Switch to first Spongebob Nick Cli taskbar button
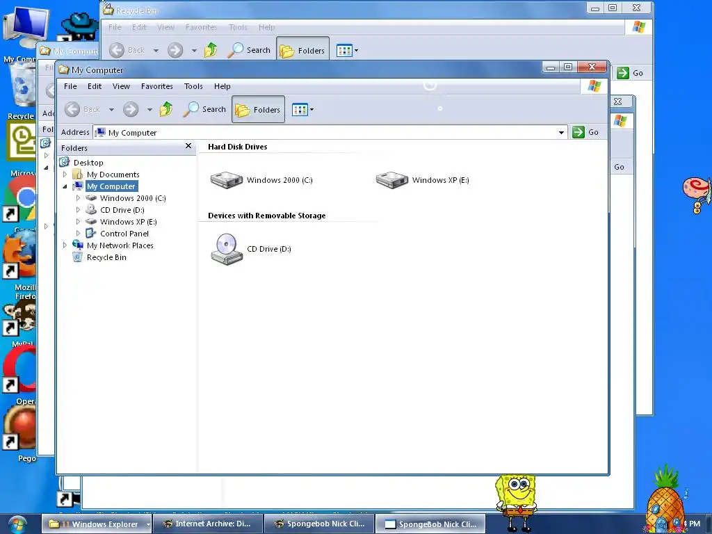 319,524
